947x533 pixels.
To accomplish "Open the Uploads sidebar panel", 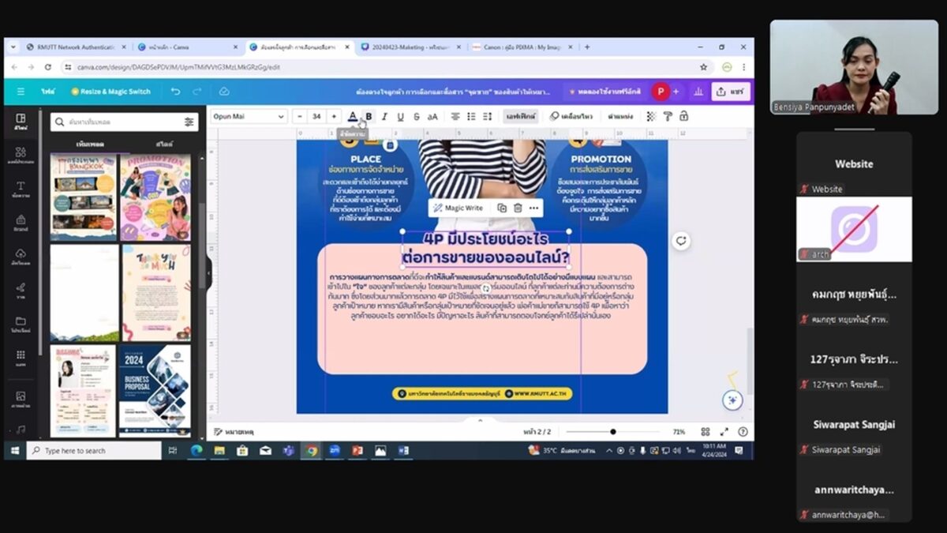I will coord(21,257).
